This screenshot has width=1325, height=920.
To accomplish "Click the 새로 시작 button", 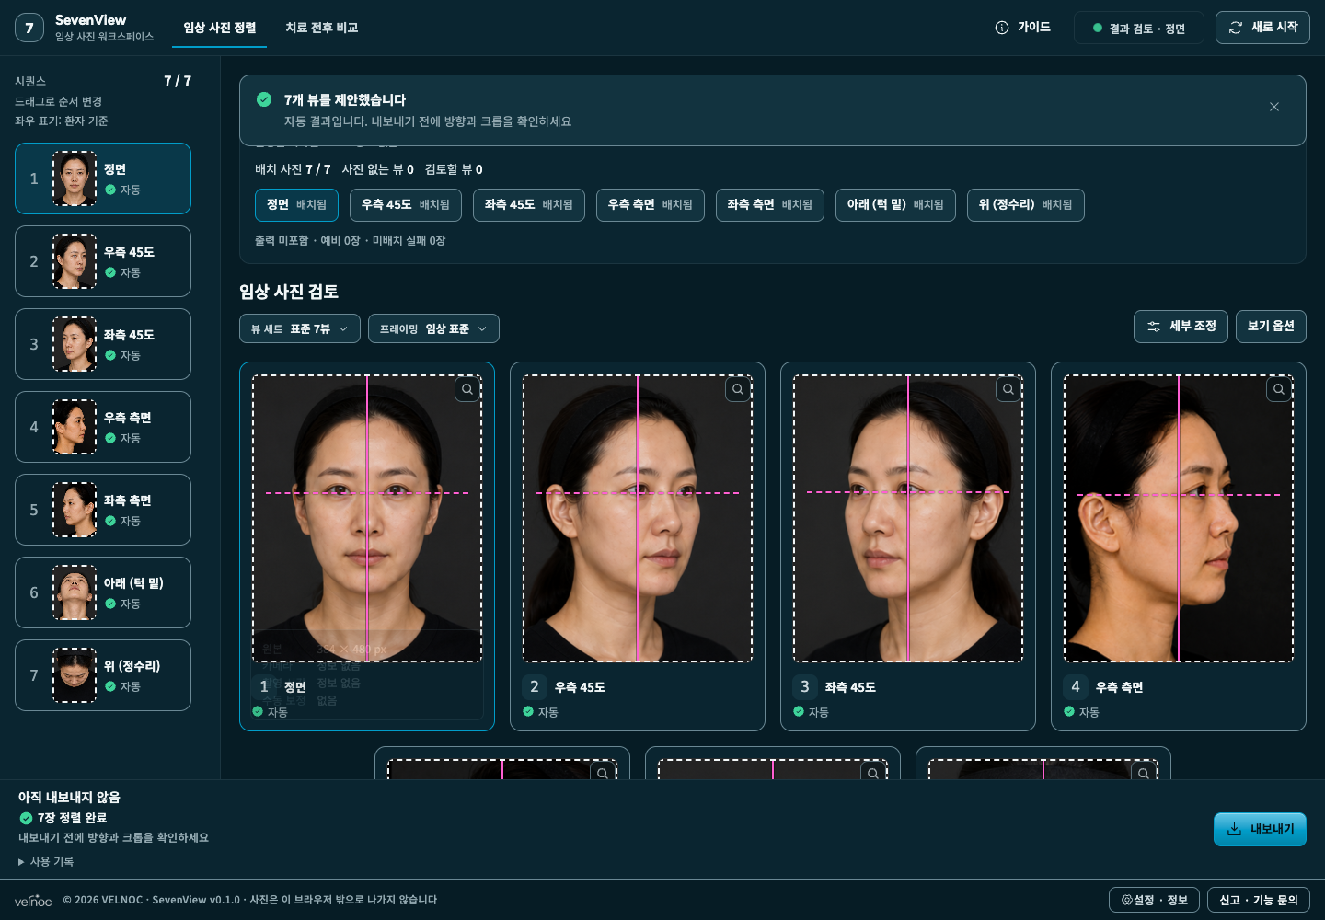I will click(x=1262, y=28).
